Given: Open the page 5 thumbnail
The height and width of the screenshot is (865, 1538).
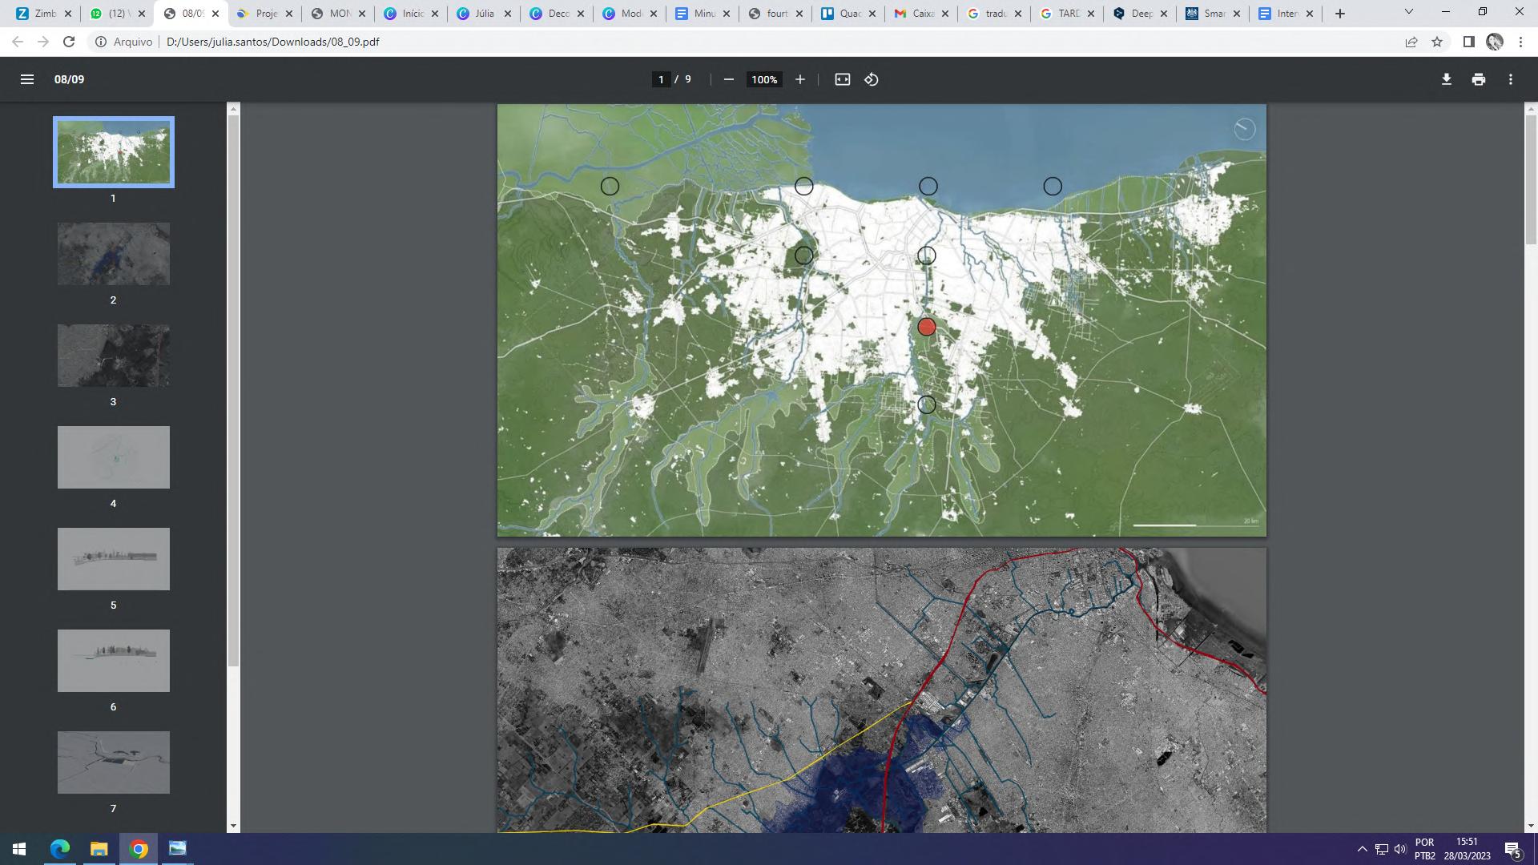Looking at the screenshot, I should [113, 559].
